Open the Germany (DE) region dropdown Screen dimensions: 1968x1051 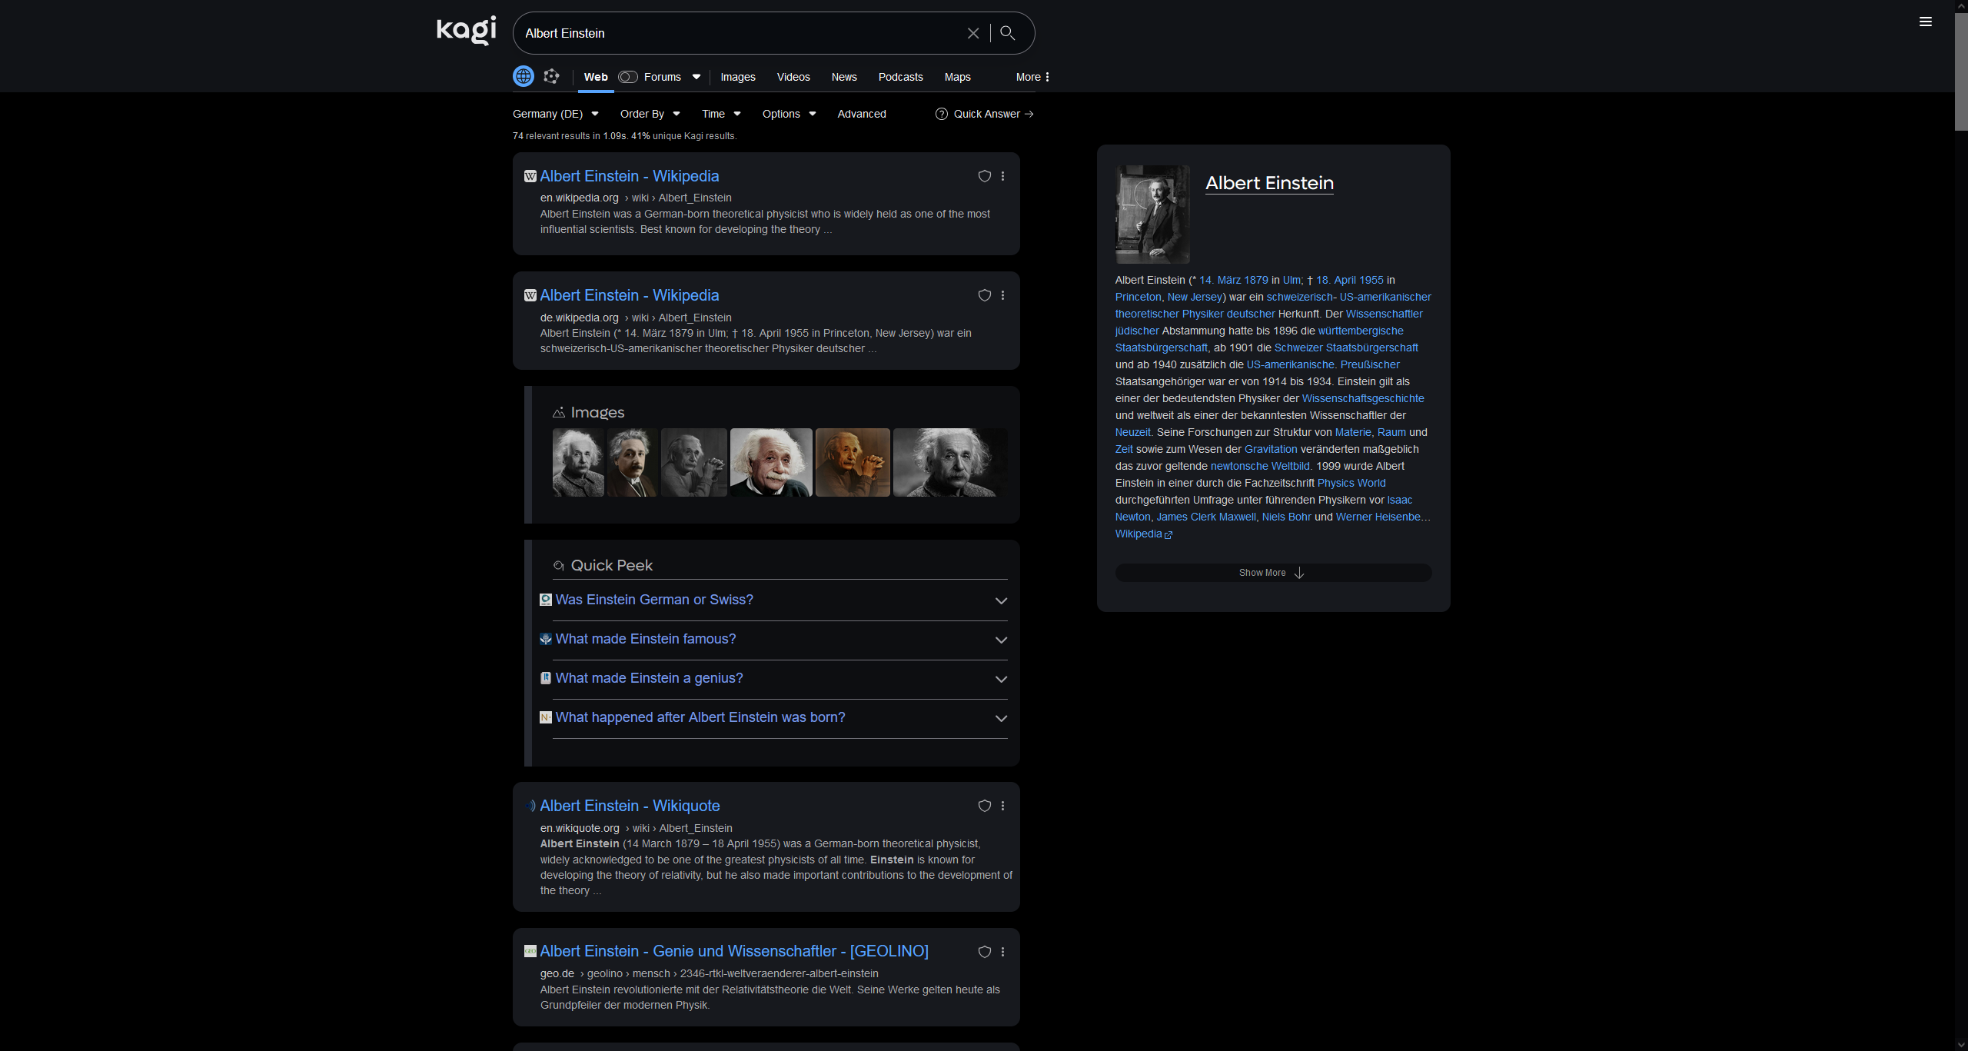pyautogui.click(x=556, y=114)
